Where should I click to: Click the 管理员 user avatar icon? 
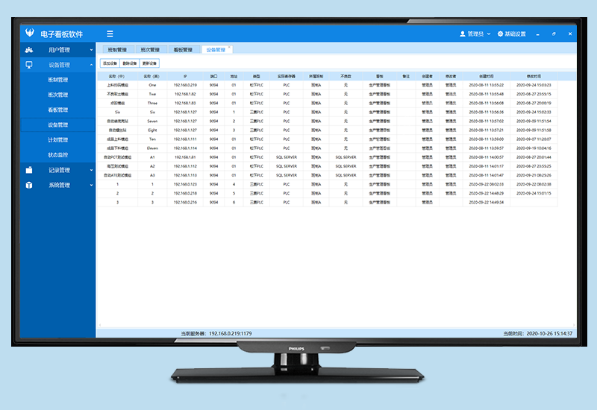click(x=463, y=34)
